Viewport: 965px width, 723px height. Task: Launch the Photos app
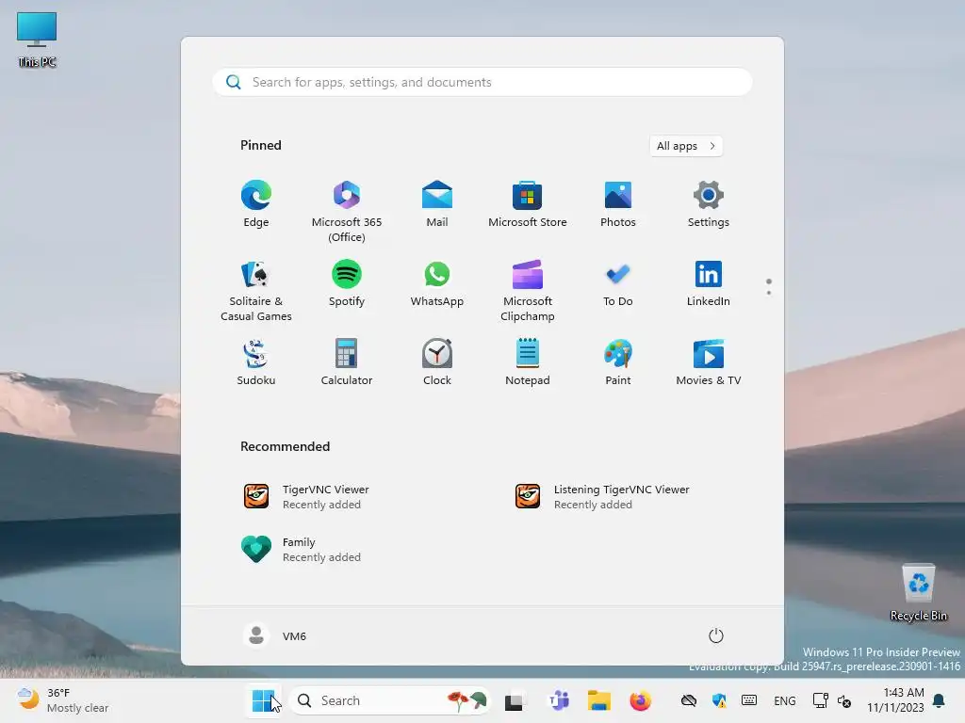tap(618, 204)
